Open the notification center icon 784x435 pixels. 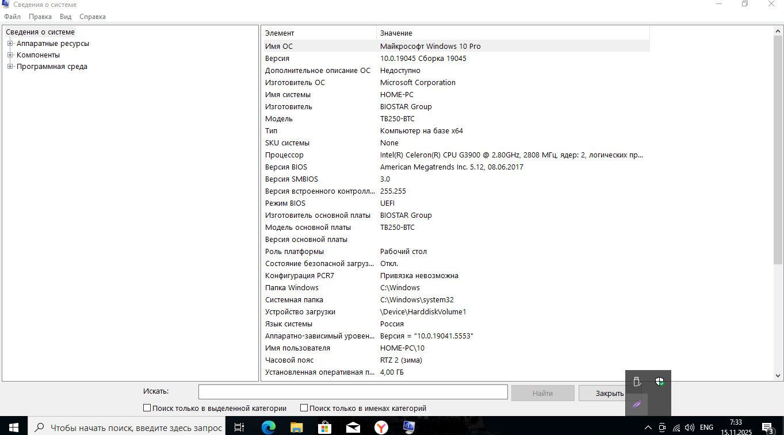767,428
